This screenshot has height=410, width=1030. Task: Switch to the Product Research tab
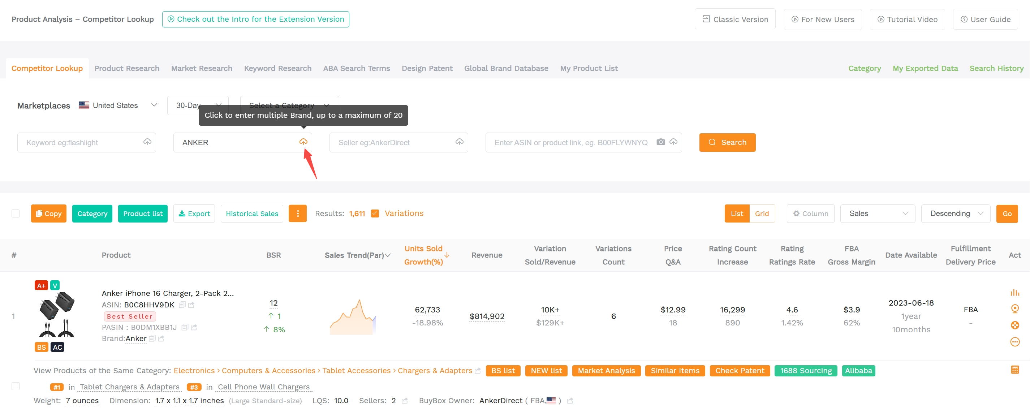(x=127, y=68)
